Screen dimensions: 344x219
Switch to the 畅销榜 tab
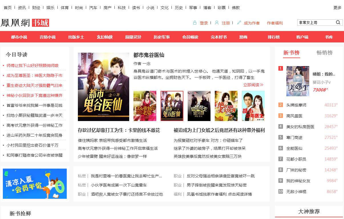point(324,53)
